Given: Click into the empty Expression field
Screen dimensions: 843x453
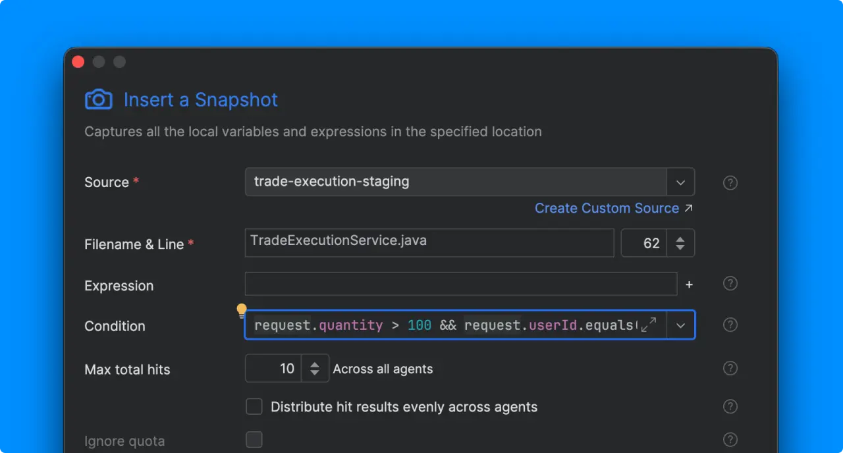Looking at the screenshot, I should 460,284.
